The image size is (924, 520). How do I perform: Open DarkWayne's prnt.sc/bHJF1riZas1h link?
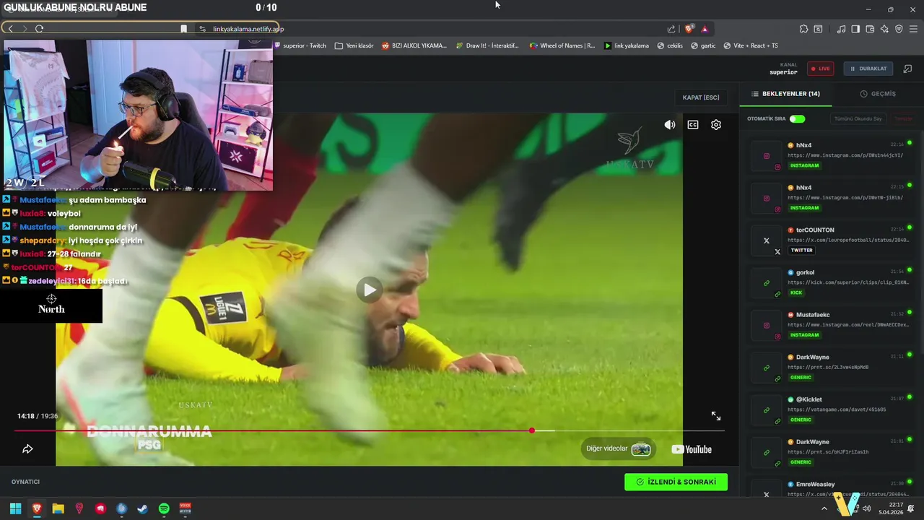(x=828, y=451)
